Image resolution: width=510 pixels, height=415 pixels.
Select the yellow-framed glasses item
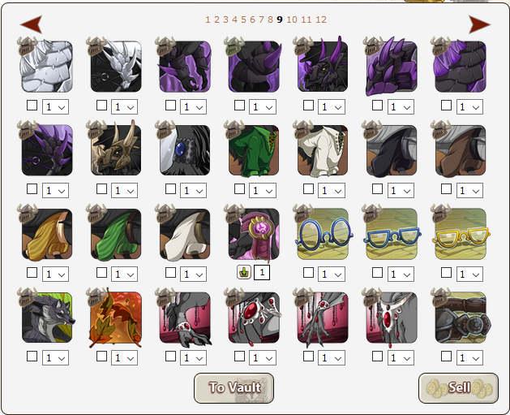(461, 234)
